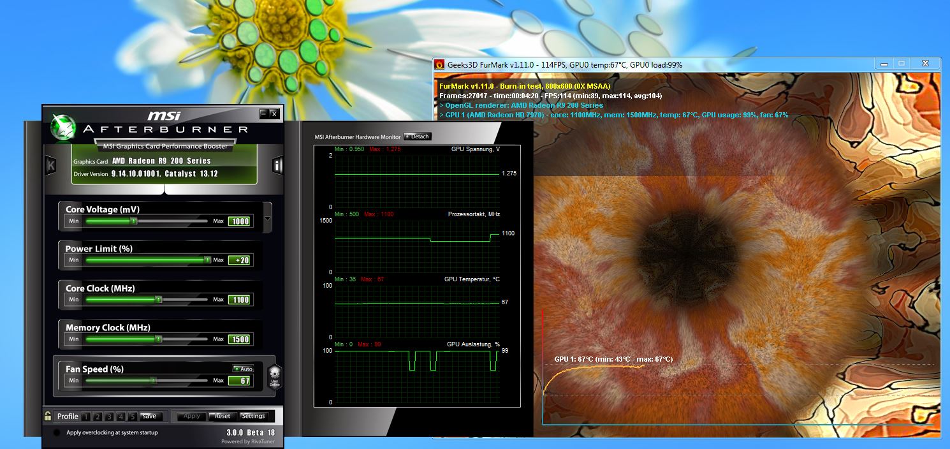Click the MSI Afterburner jet logo
950x449 pixels.
62,126
